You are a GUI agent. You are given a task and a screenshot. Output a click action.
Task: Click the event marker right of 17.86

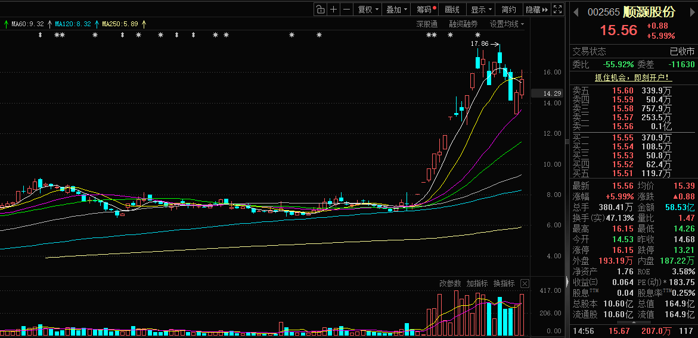click(477, 35)
